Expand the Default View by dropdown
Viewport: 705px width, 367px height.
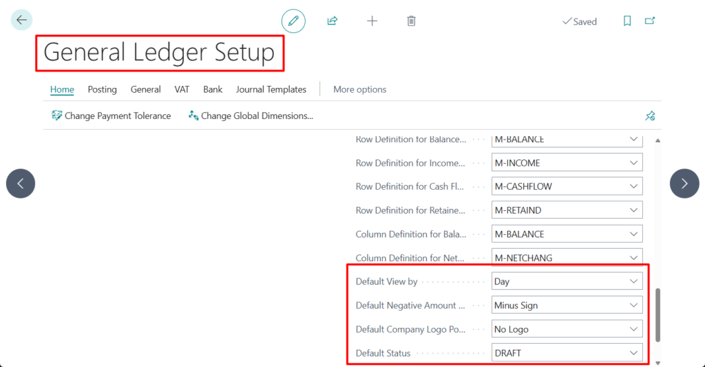click(633, 281)
